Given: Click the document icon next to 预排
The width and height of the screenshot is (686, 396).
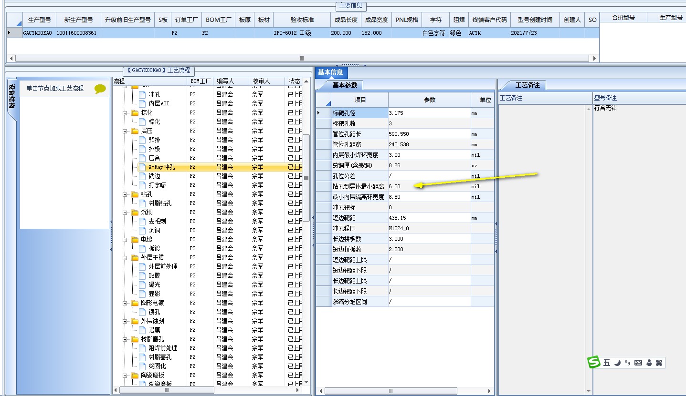Looking at the screenshot, I should point(142,140).
